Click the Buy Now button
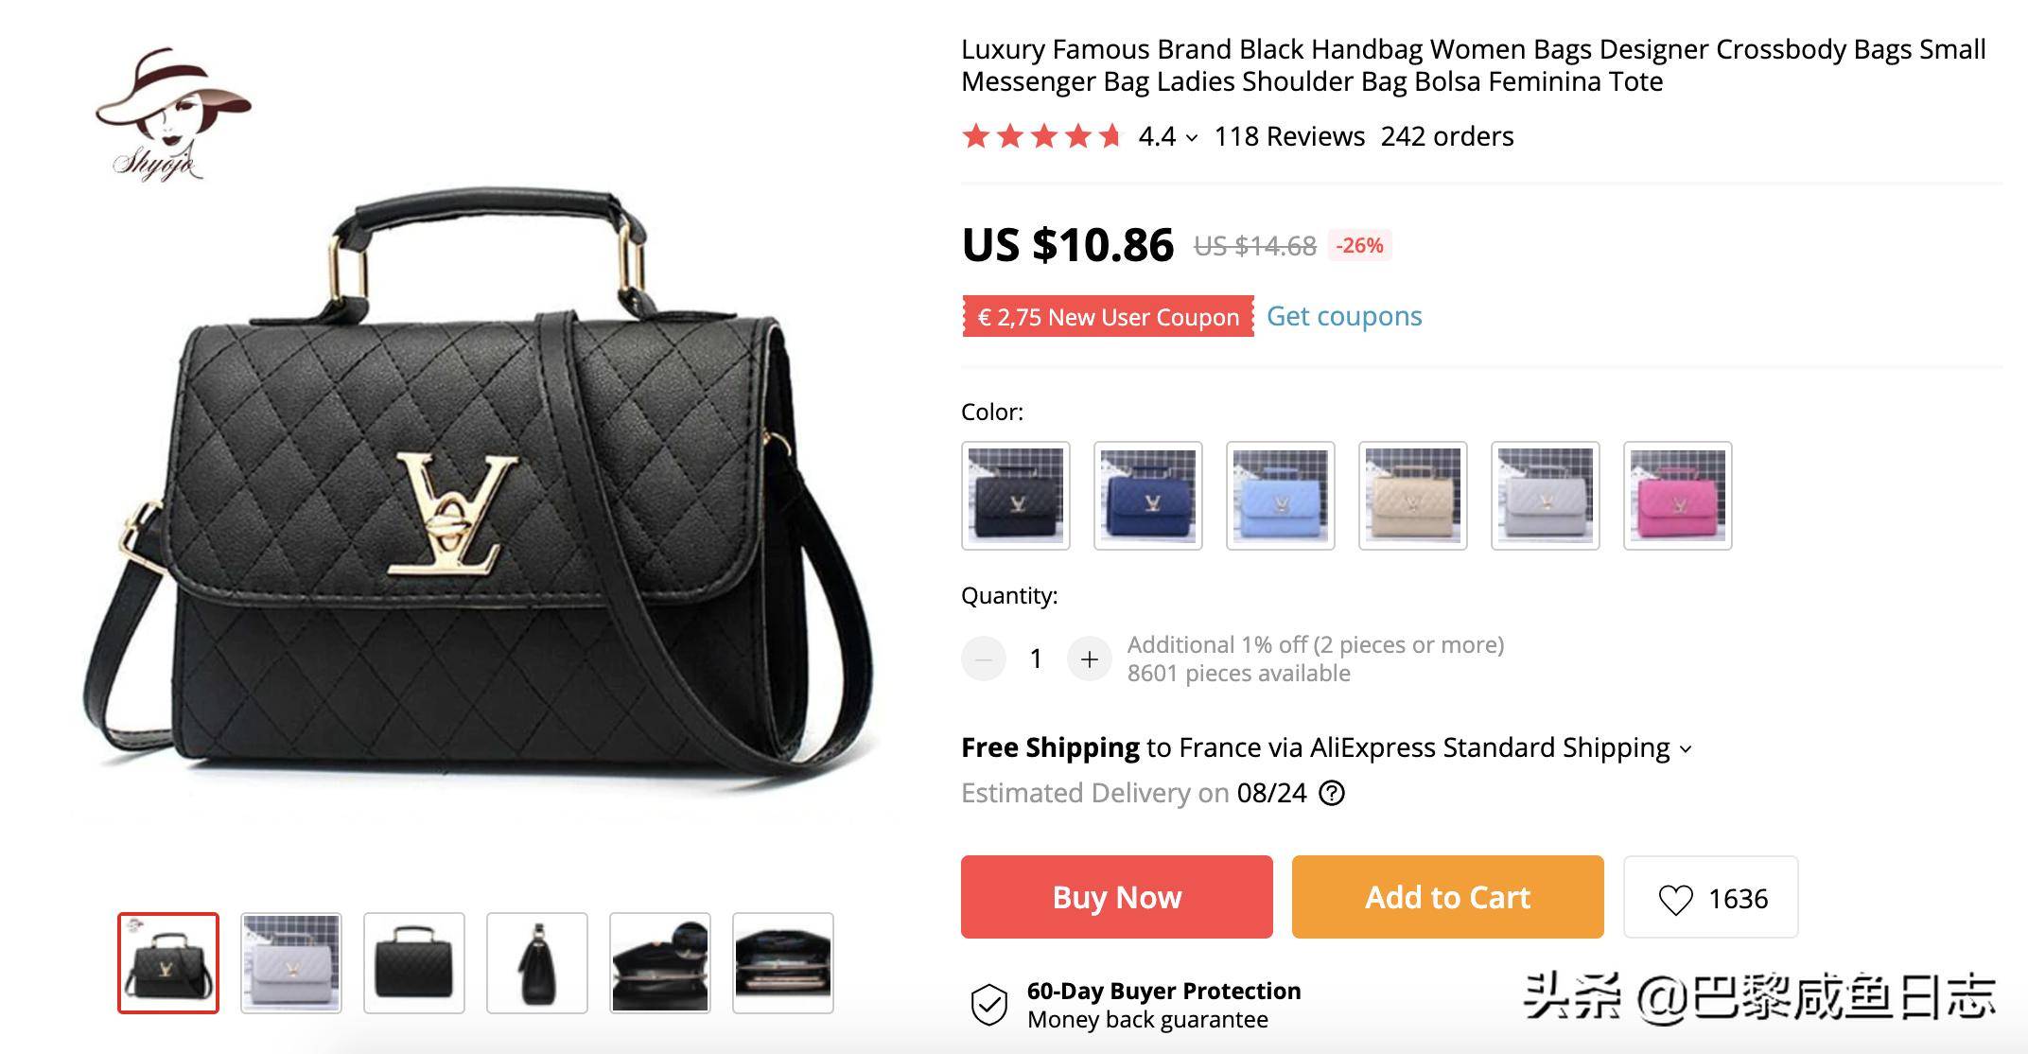This screenshot has height=1054, width=2028. [x=1117, y=897]
